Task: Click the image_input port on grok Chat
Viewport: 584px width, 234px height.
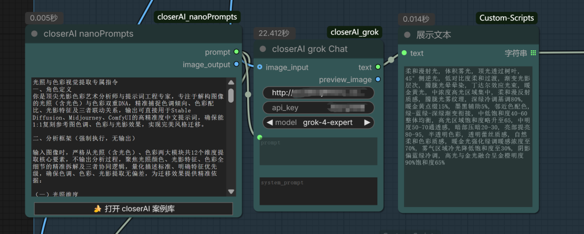Action: pos(260,68)
